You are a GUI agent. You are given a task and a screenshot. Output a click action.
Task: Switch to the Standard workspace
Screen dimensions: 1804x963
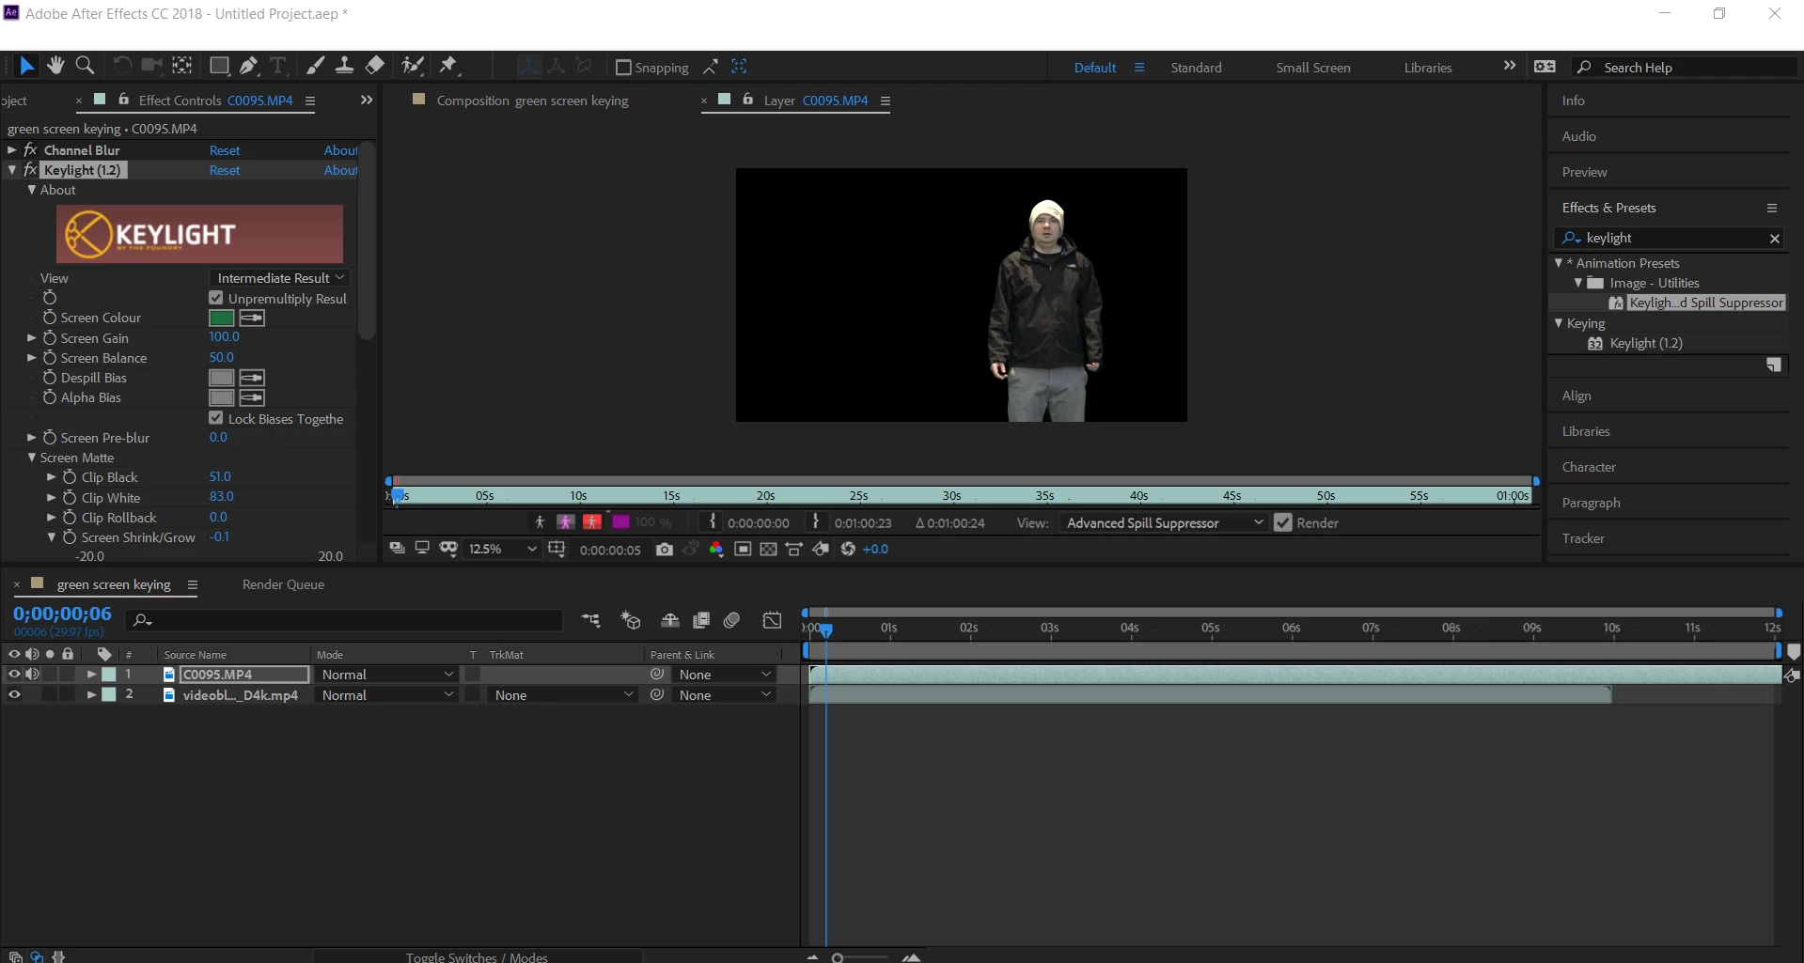point(1196,68)
